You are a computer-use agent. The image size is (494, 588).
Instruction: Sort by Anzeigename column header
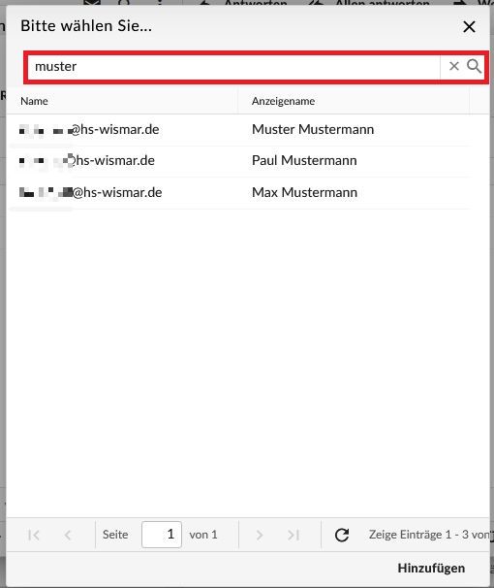[354, 101]
